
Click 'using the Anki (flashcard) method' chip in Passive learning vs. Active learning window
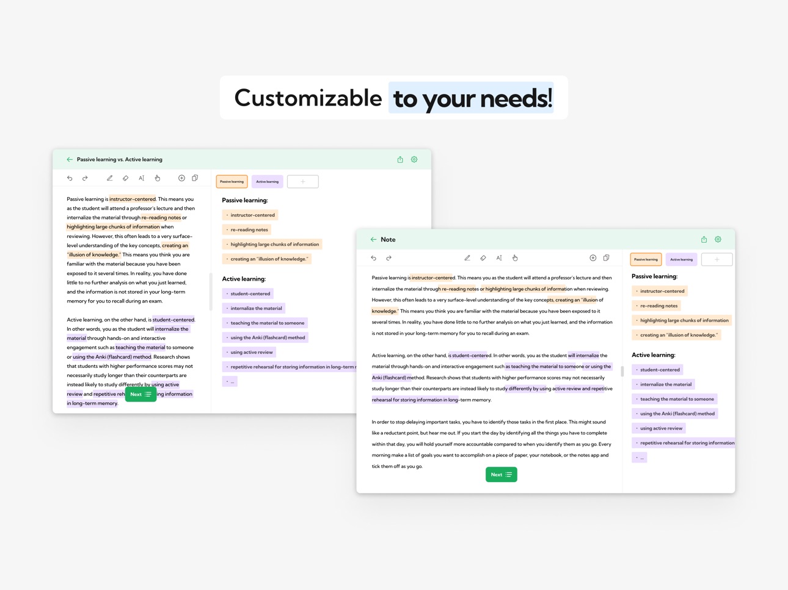click(266, 337)
